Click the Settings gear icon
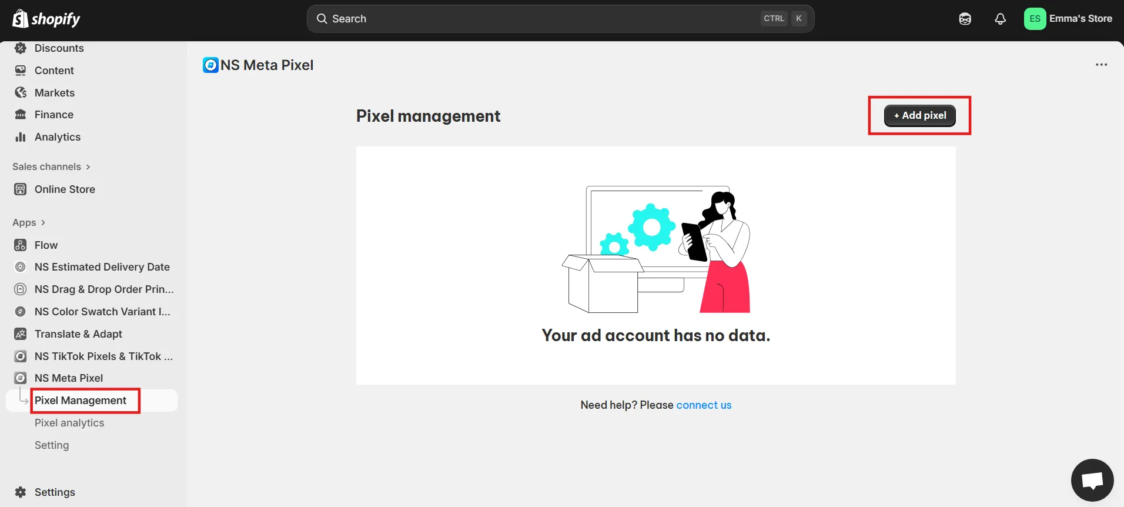The height and width of the screenshot is (507, 1124). (x=21, y=492)
